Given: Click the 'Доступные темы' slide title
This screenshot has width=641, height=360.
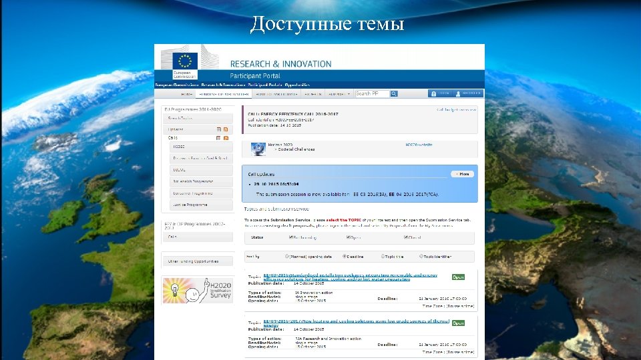Looking at the screenshot, I should tap(327, 24).
